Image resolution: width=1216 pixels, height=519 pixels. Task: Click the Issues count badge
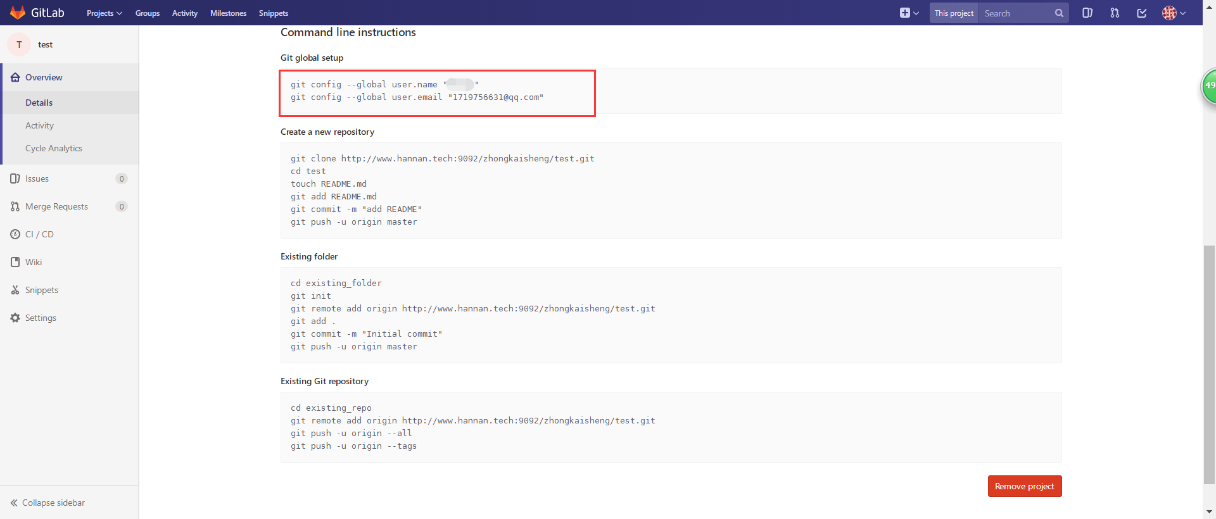tap(122, 178)
